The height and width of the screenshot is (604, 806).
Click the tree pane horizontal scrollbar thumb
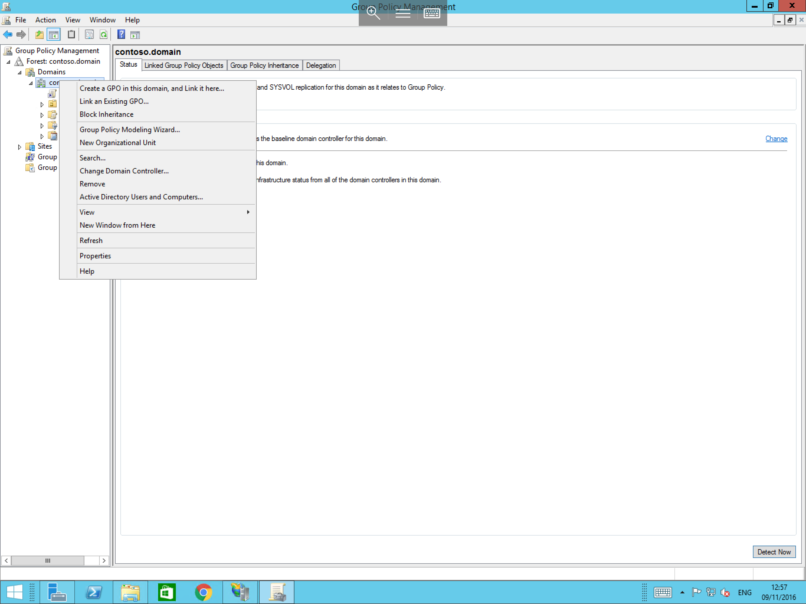[47, 561]
